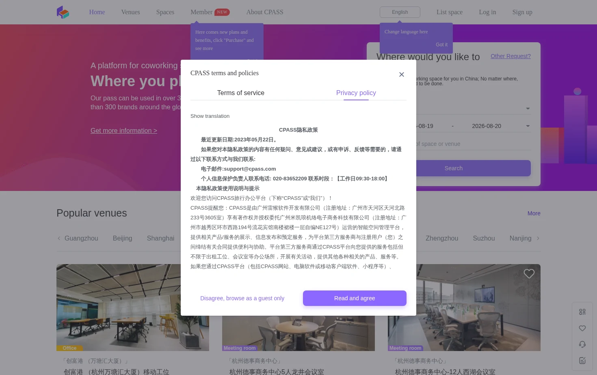The height and width of the screenshot is (375, 597).
Task: Open About CPASS page
Action: pyautogui.click(x=265, y=12)
